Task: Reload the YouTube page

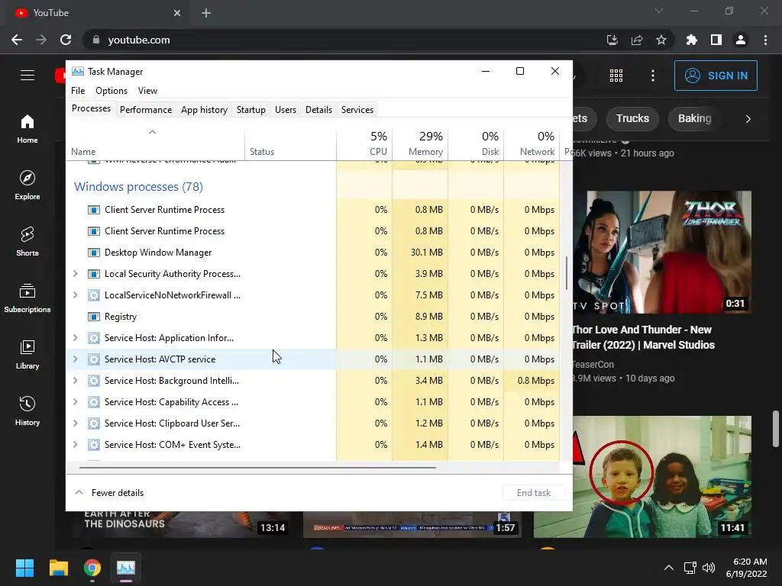Action: [66, 40]
